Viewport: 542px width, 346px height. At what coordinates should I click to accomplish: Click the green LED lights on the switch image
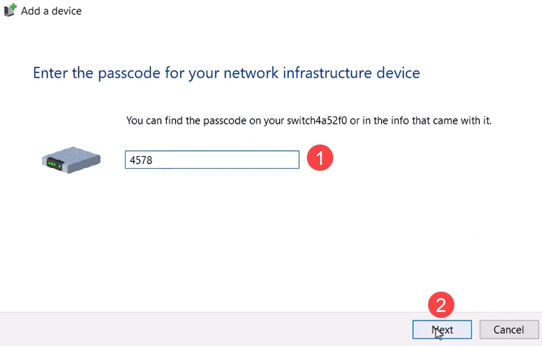(x=54, y=164)
